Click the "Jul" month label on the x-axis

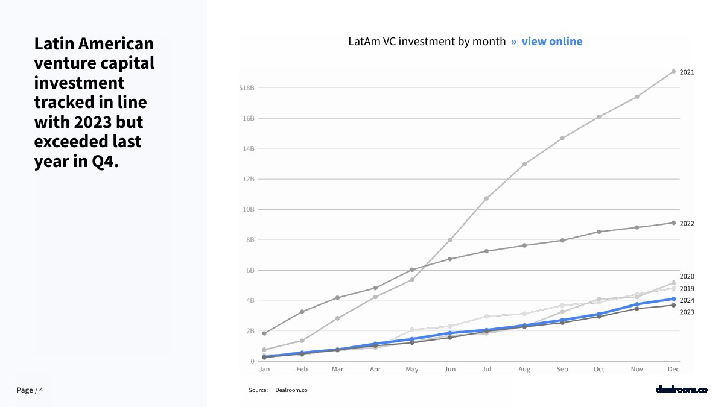[486, 369]
